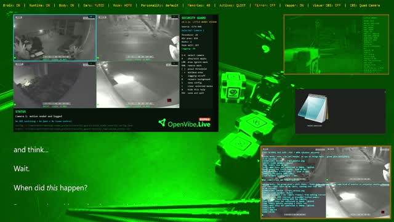Viewport: 394px width, 222px height.
Task: Select the Memories: 48 status item
Action: 199,6
